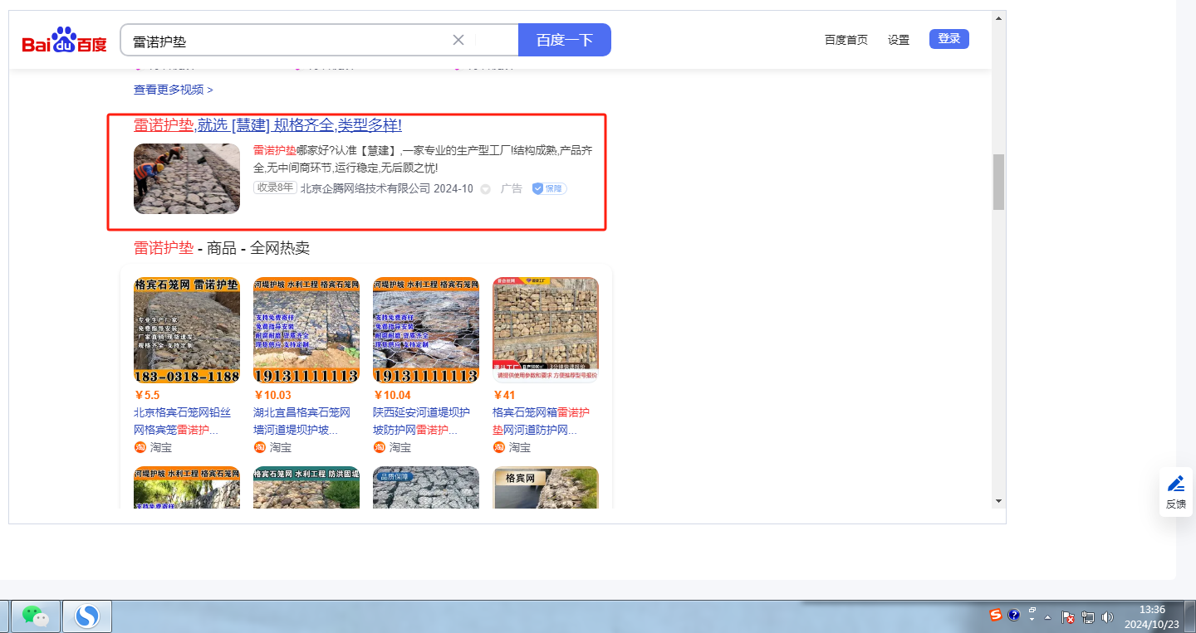Image resolution: width=1196 pixels, height=633 pixels.
Task: Click the network connection tray icon
Action: coord(1088,617)
